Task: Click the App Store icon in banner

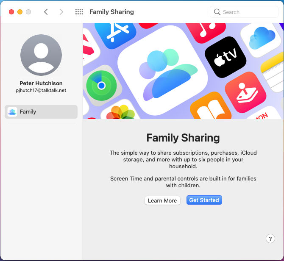Action: [x=115, y=31]
